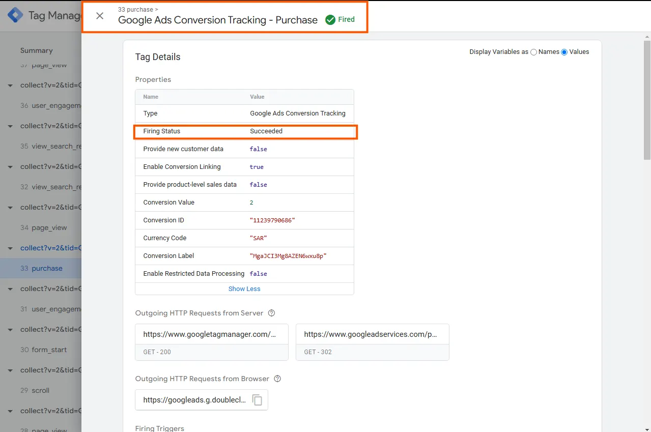The height and width of the screenshot is (432, 651).
Task: Click the Type value Google Ads Conversion Tracking
Action: [298, 113]
